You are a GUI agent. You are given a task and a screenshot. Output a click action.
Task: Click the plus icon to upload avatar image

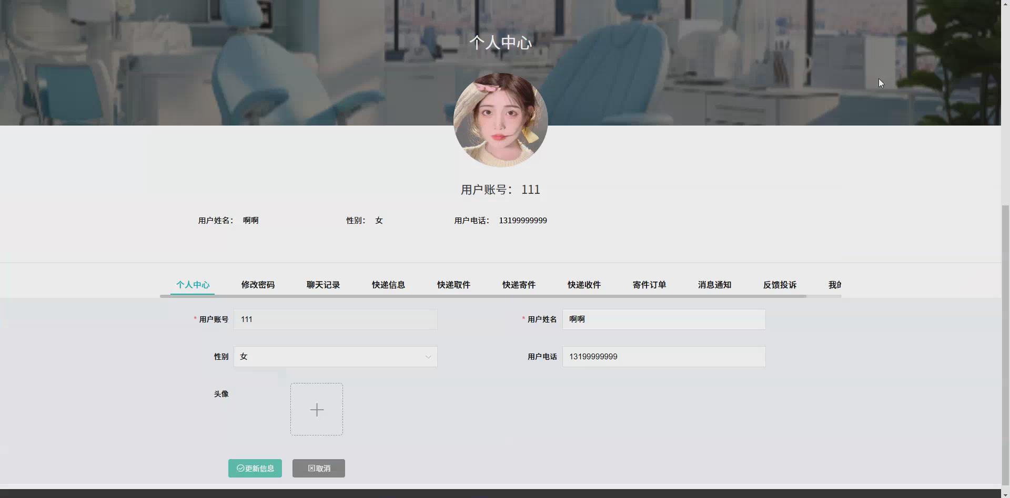pos(316,409)
